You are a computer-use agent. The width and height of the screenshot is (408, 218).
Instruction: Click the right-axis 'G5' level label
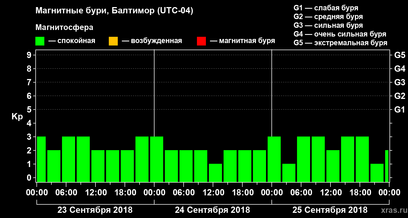pyautogui.click(x=400, y=55)
